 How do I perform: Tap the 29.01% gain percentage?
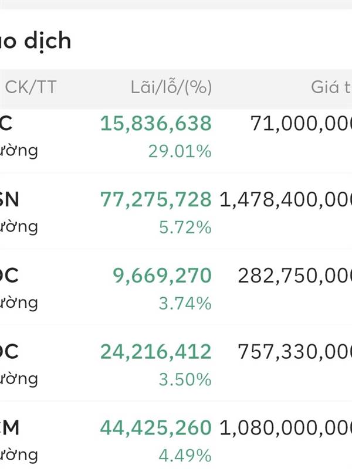point(180,151)
